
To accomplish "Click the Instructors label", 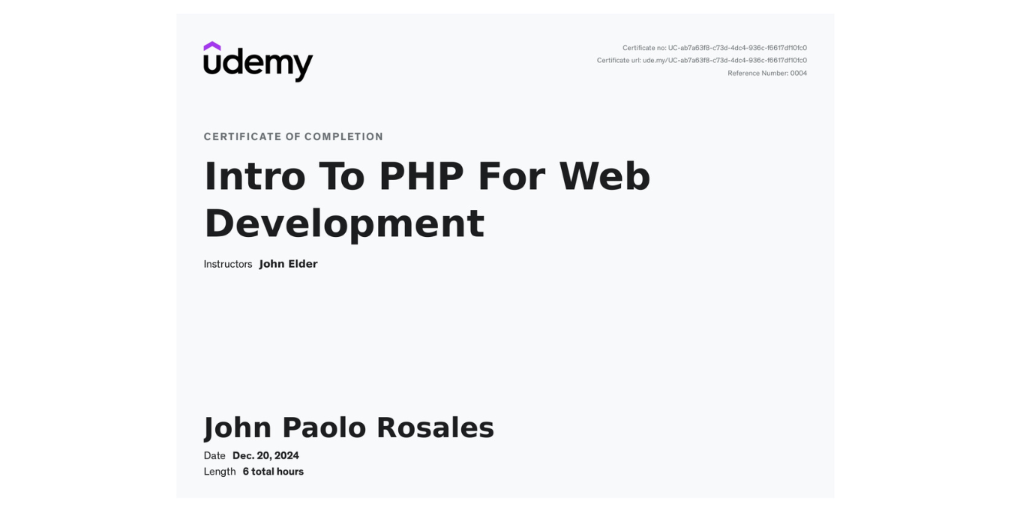I will click(227, 263).
